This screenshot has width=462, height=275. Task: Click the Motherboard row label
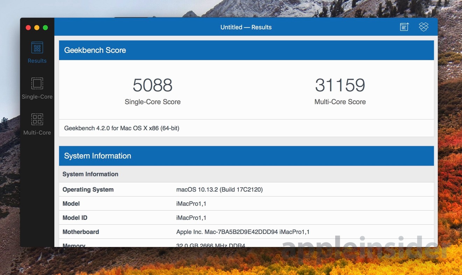81,232
